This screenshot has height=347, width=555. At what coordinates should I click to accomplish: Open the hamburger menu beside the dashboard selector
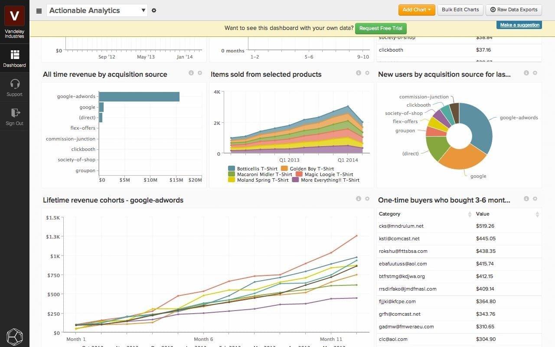point(39,10)
